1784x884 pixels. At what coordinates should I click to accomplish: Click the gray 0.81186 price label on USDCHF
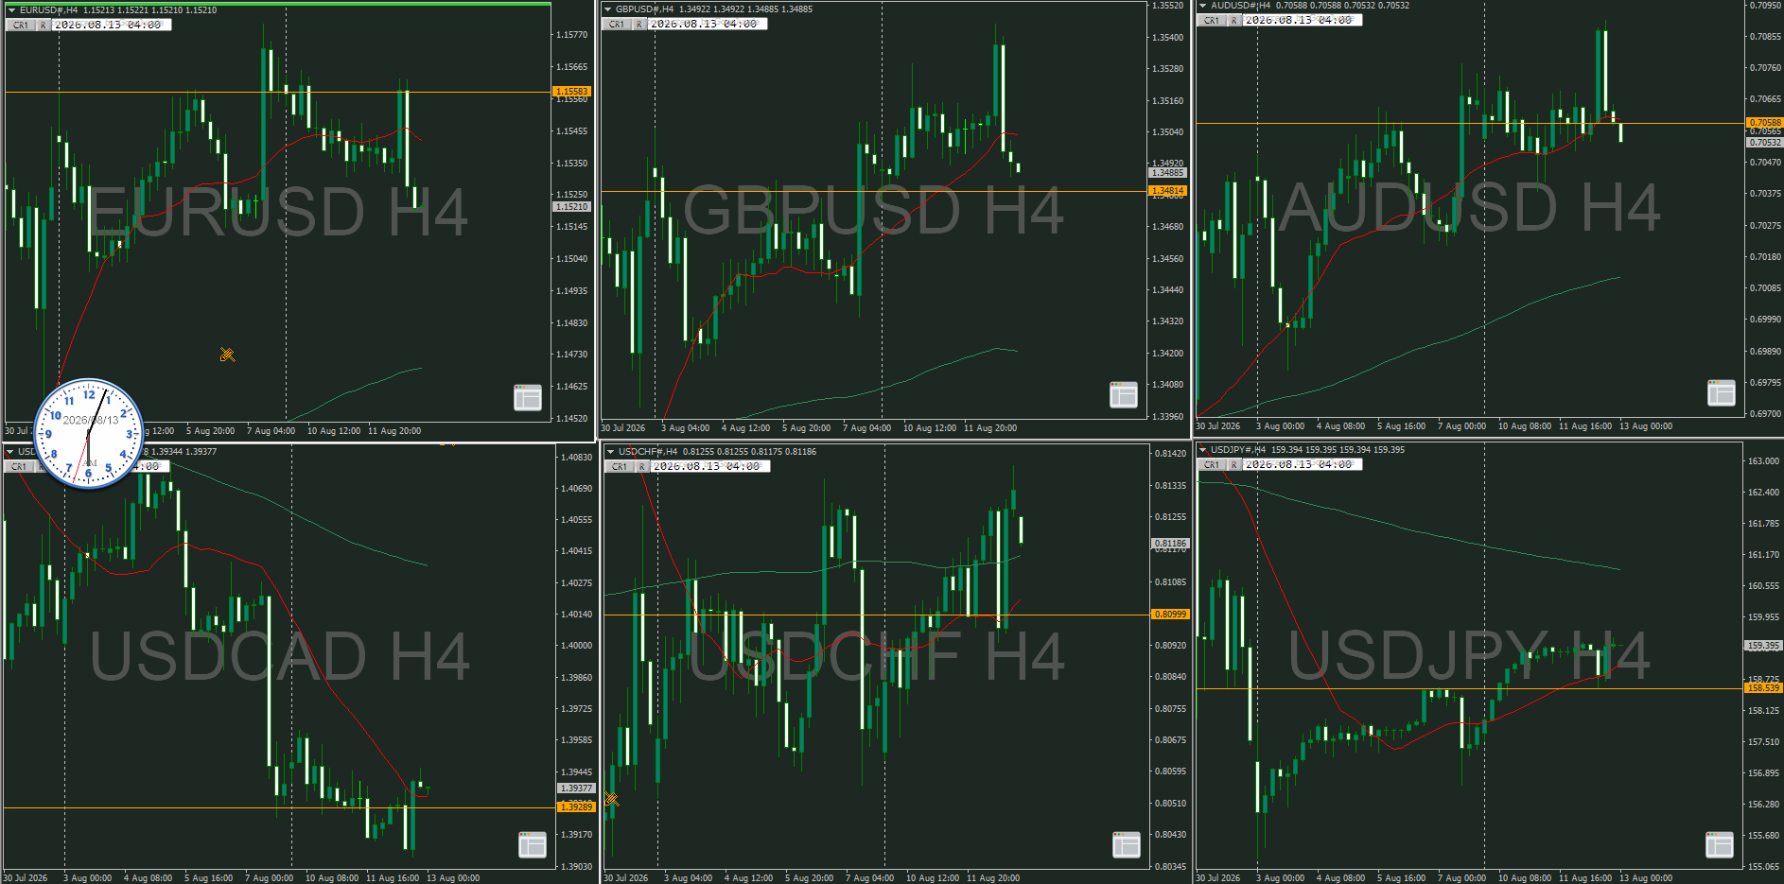click(x=1170, y=544)
